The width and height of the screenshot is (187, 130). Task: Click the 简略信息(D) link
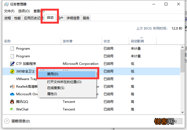[x=21, y=121]
